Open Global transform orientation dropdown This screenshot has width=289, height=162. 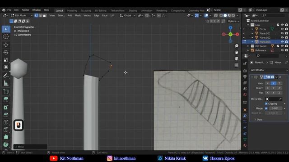coord(127,16)
